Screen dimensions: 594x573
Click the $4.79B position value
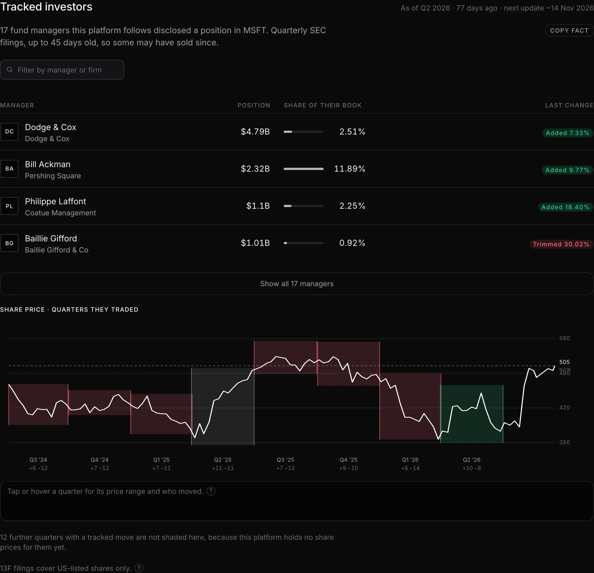(255, 132)
